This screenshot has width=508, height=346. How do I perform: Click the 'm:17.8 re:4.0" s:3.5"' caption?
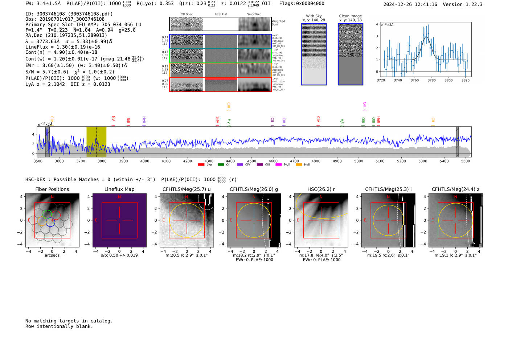tap(321, 255)
